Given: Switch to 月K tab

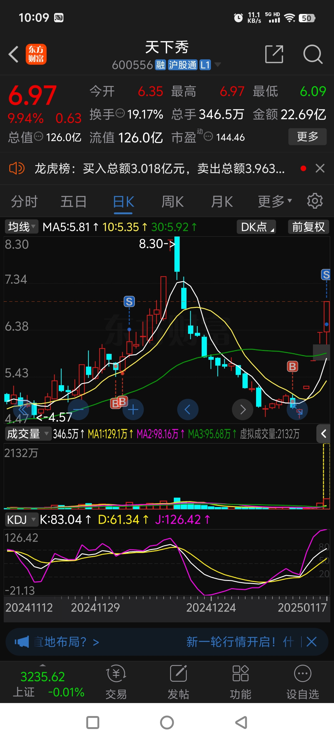Looking at the screenshot, I should (x=222, y=202).
